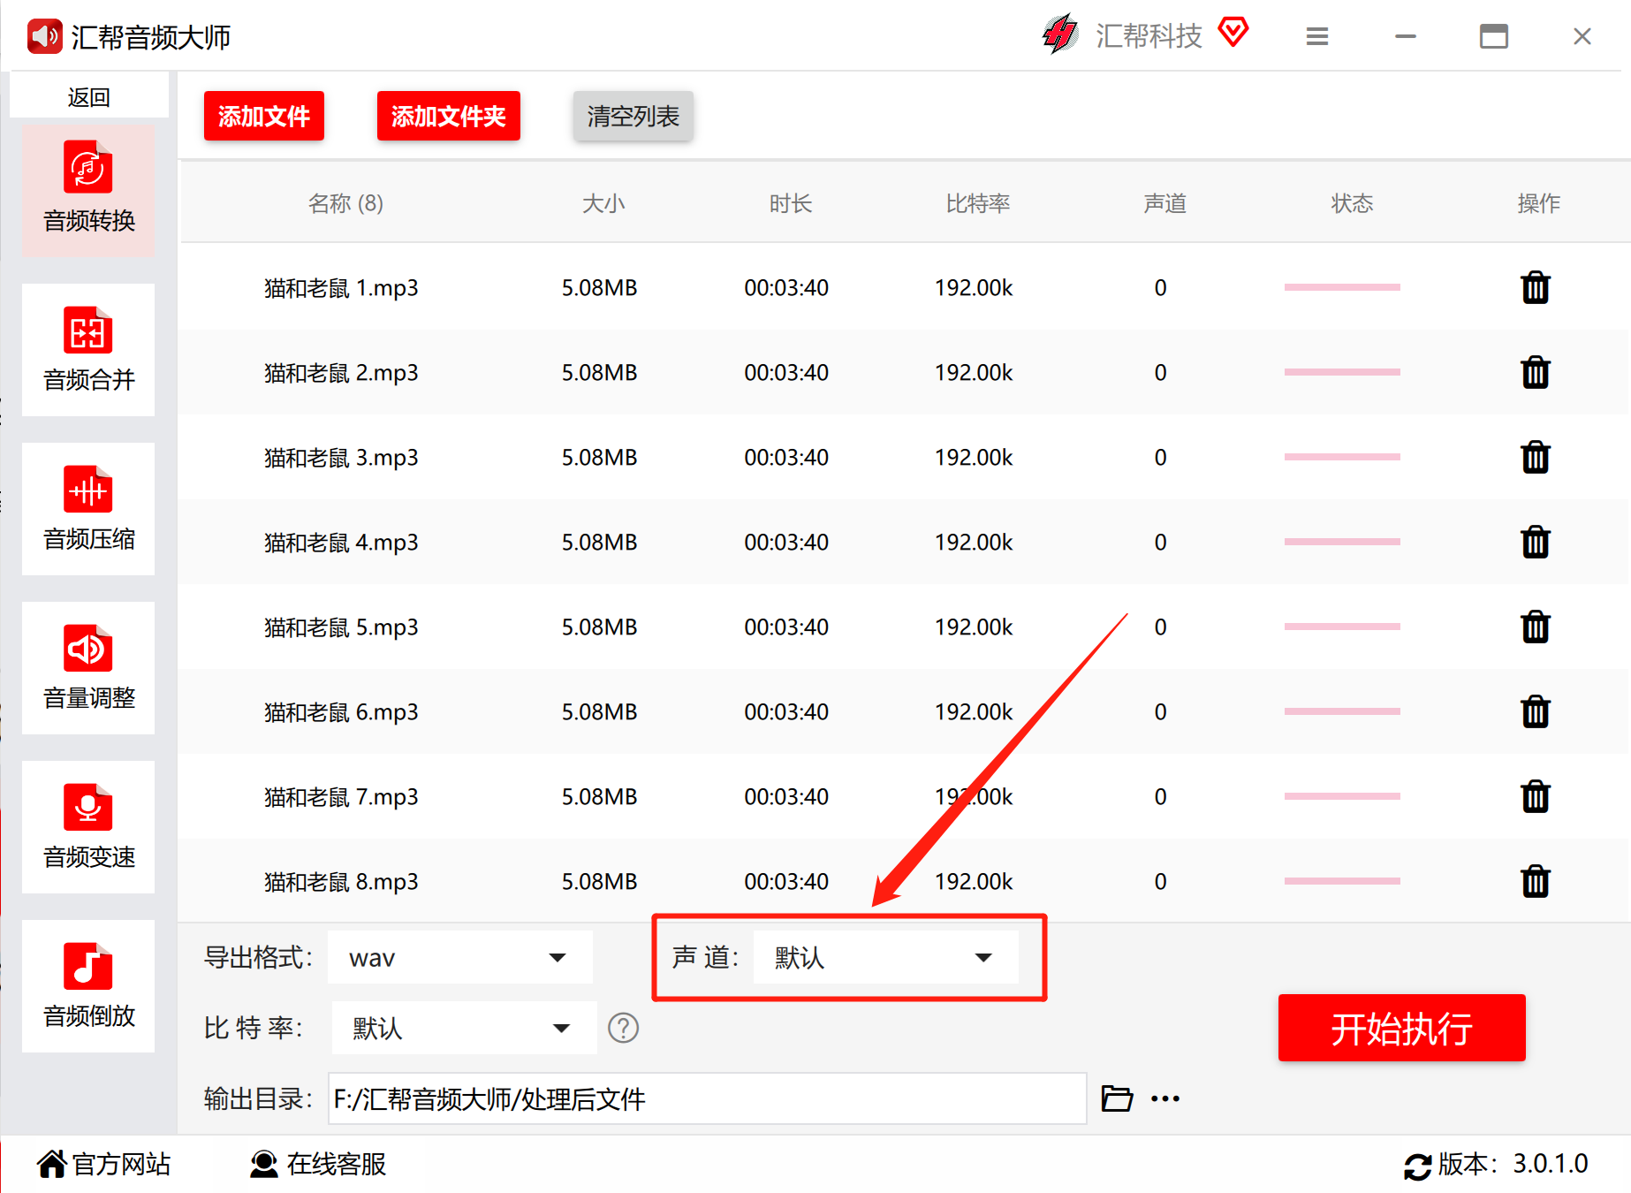
Task: Open the 音量调整 volume adjust tool
Action: tap(88, 668)
